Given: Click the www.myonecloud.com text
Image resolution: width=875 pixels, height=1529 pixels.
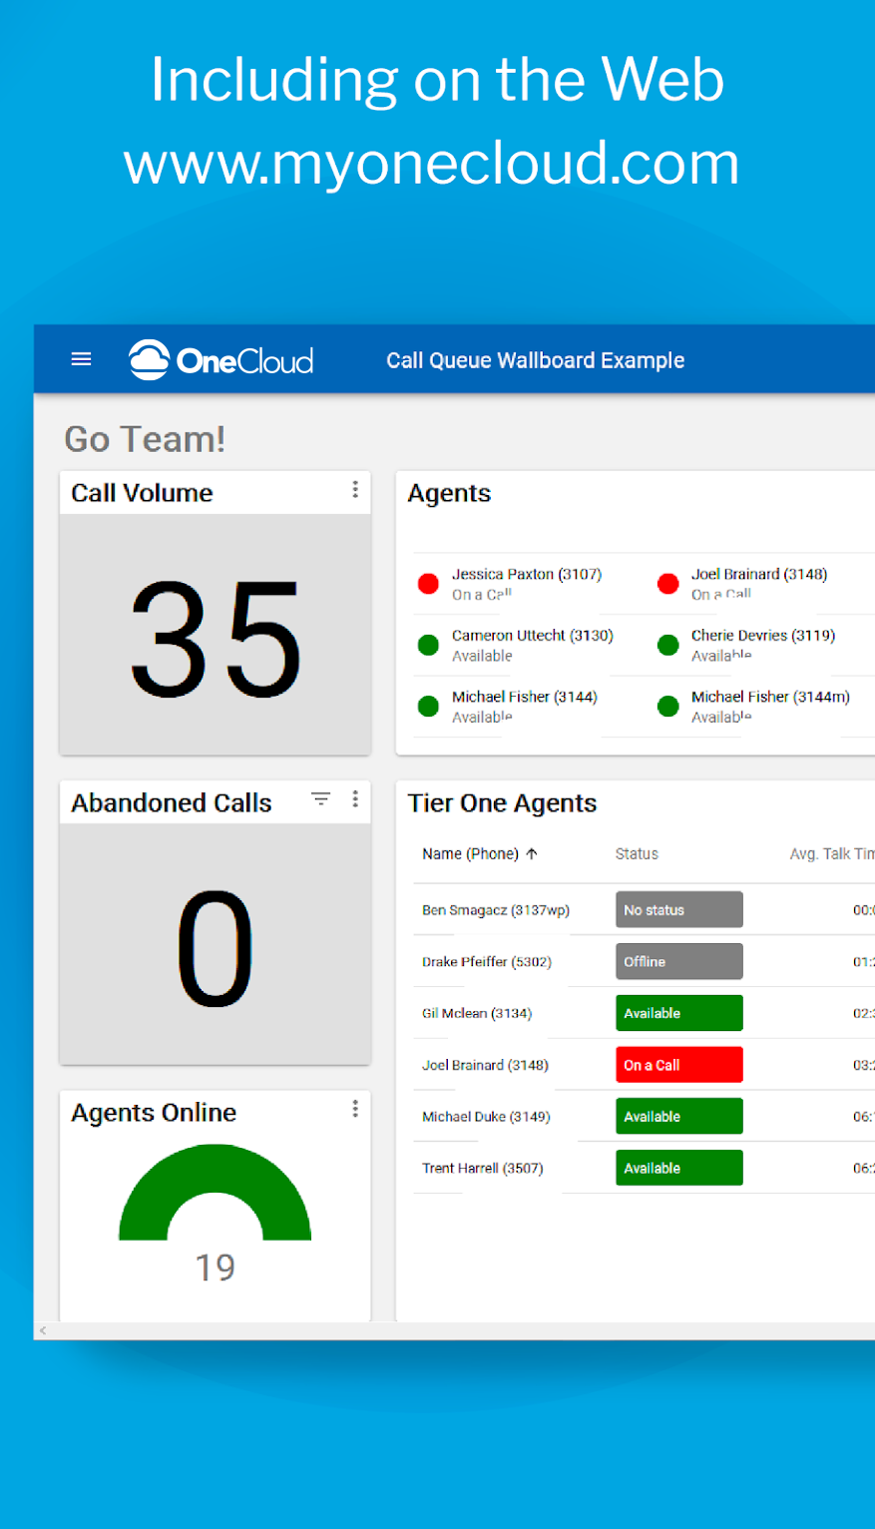Looking at the screenshot, I should click(x=432, y=164).
